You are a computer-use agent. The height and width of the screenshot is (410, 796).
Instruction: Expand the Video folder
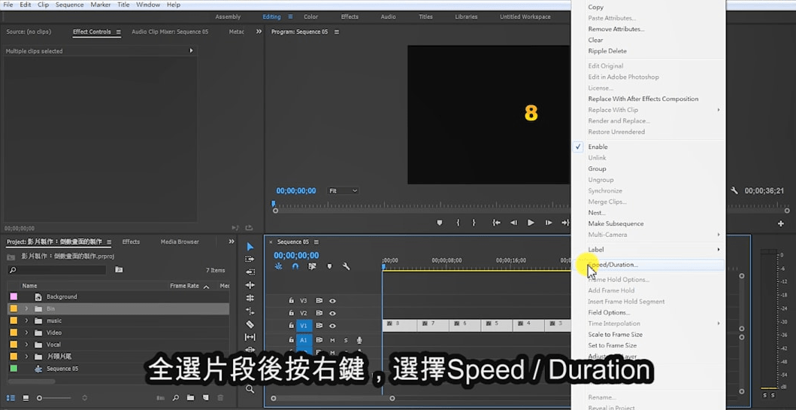click(26, 333)
